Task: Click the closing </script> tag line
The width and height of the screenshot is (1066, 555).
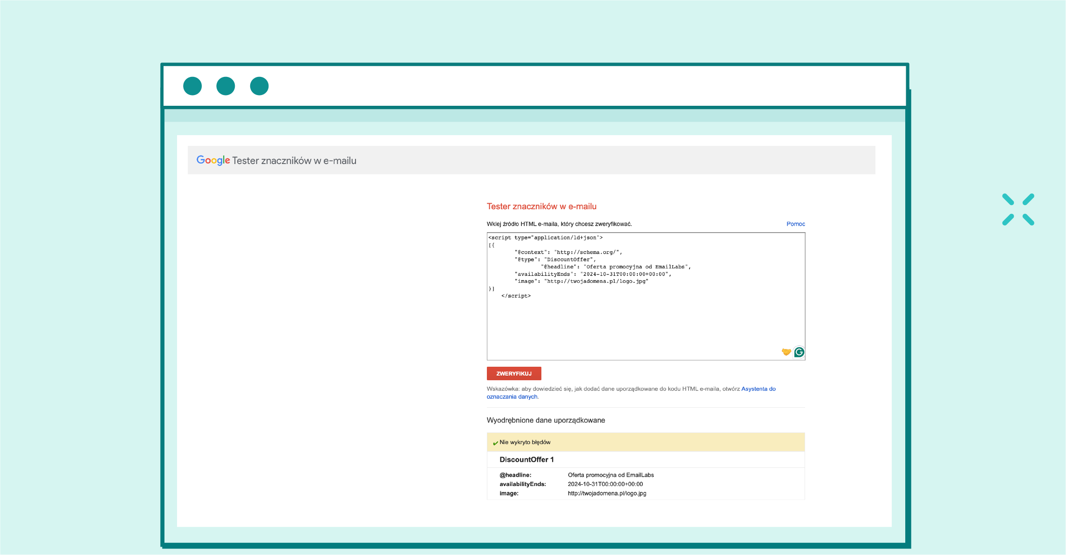Action: coord(516,296)
